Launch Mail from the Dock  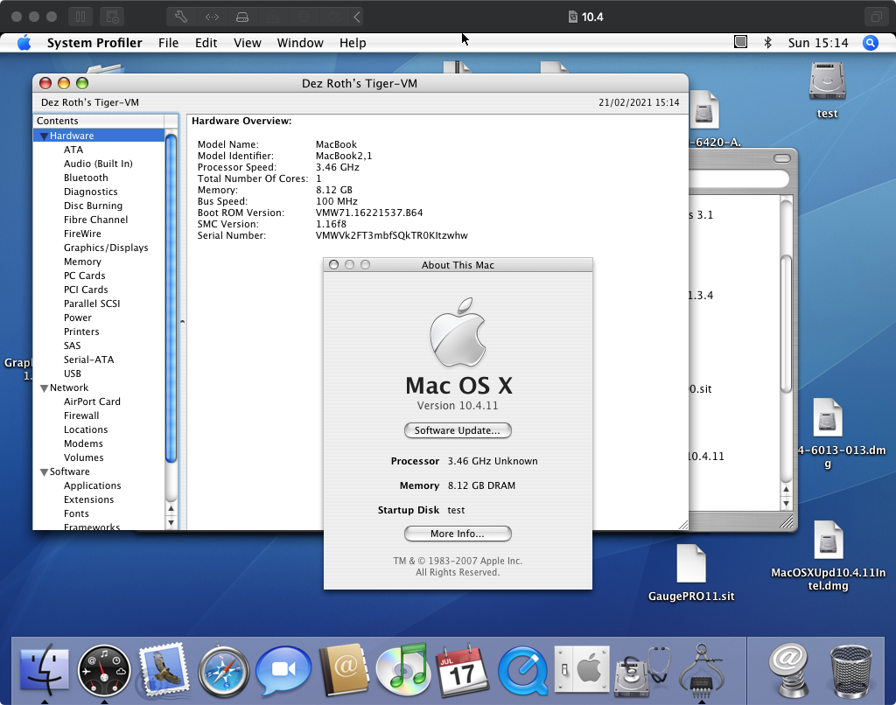tap(164, 670)
